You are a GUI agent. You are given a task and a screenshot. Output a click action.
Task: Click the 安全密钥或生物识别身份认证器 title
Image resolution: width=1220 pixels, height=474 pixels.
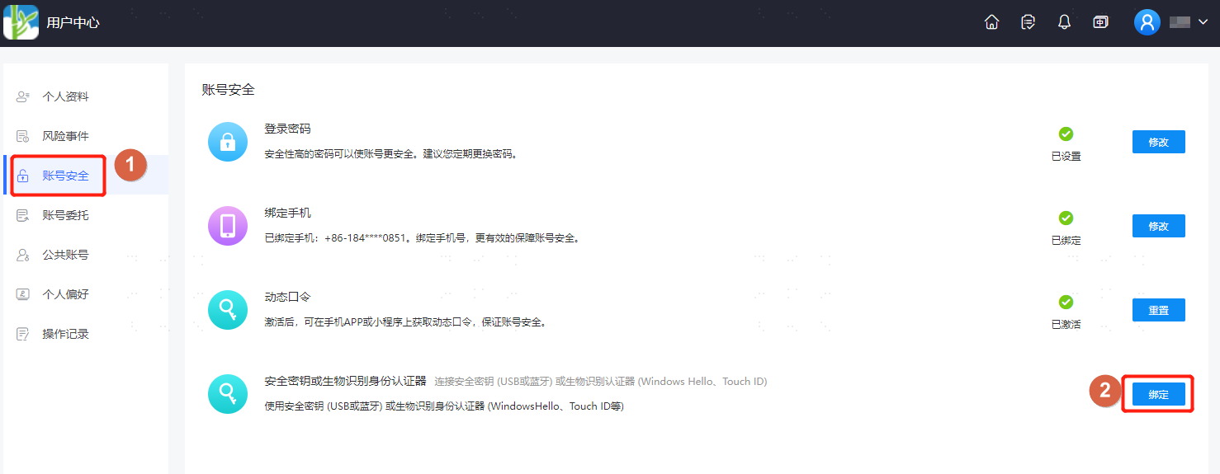tap(345, 381)
